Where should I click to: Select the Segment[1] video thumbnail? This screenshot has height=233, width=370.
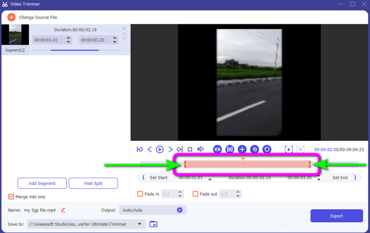(15, 35)
